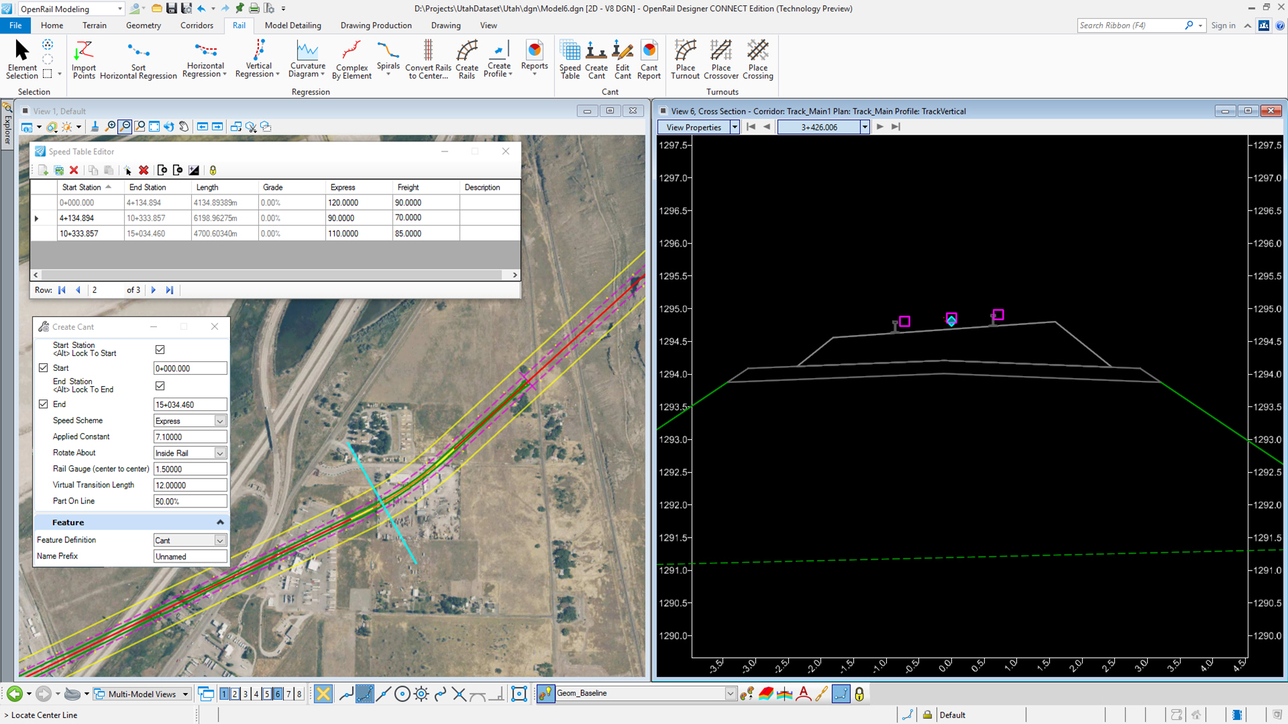Open Cant Report tool

(649, 60)
